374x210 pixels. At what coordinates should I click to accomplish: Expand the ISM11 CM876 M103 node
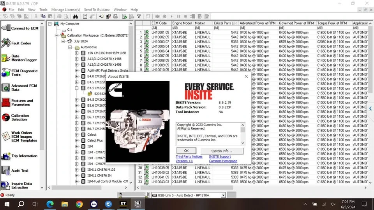(77, 170)
